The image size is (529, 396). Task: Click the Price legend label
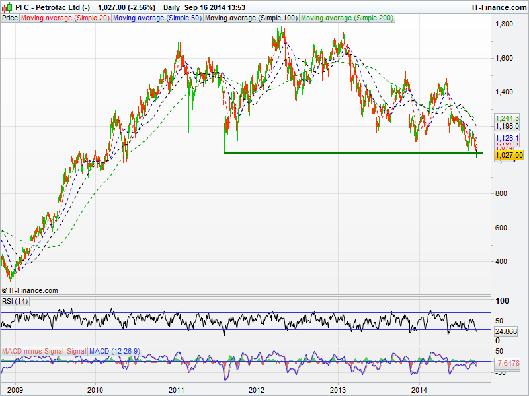(x=10, y=18)
